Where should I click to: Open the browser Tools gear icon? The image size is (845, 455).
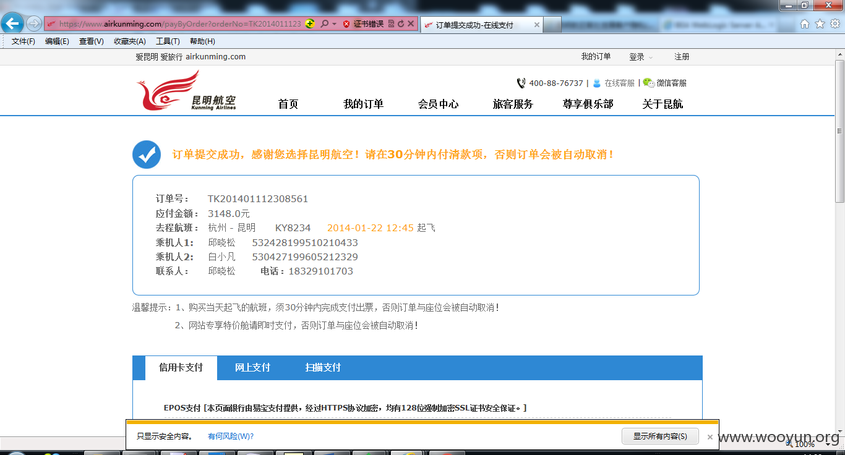tap(834, 24)
